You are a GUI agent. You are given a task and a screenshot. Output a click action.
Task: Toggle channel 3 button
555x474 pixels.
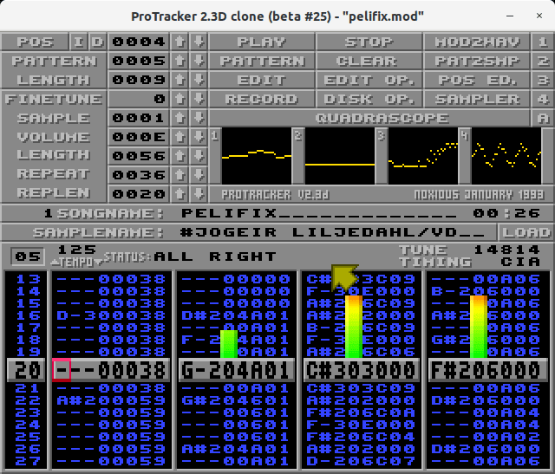coord(543,80)
